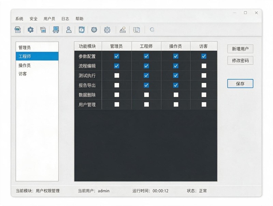Screen dimensions: 273x206
Task: Open the 用户员 menu
Action: [49, 19]
